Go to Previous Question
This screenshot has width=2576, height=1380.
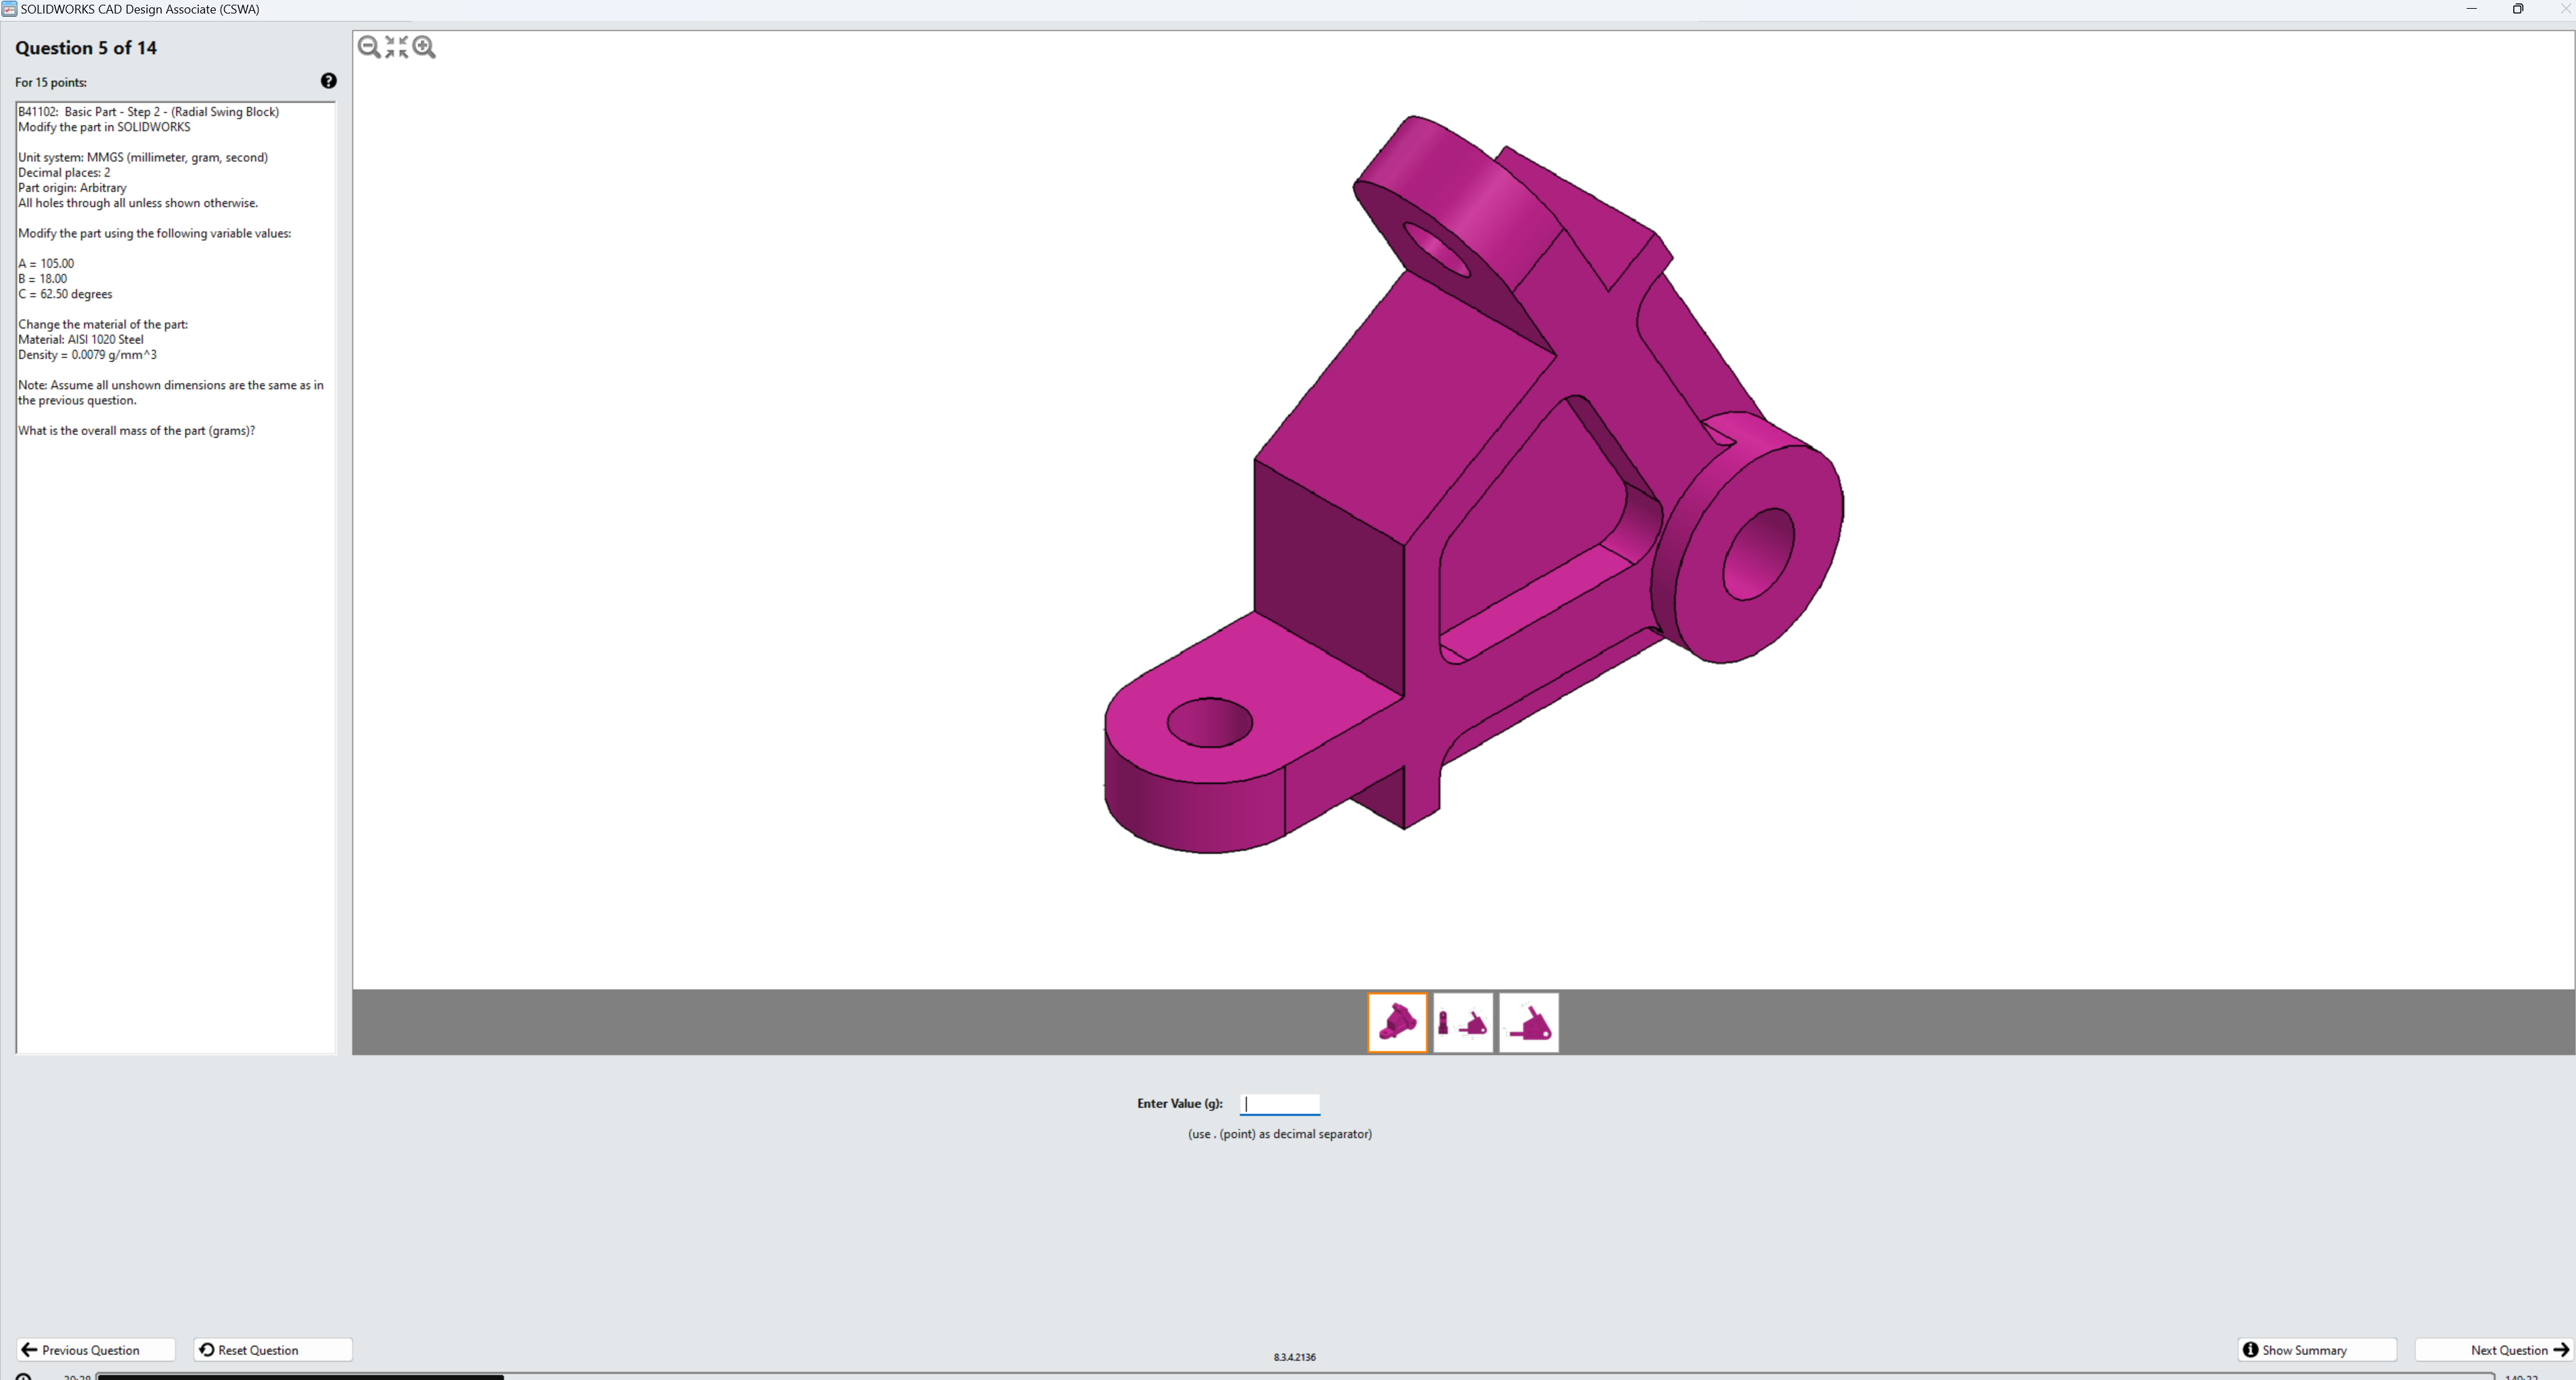click(95, 1350)
